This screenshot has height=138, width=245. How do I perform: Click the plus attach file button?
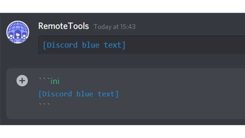click(22, 81)
